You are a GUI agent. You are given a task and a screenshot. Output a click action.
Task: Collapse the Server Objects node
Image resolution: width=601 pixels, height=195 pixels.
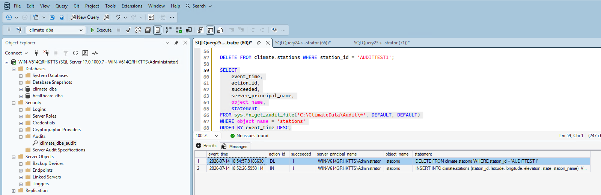[x=14, y=157]
